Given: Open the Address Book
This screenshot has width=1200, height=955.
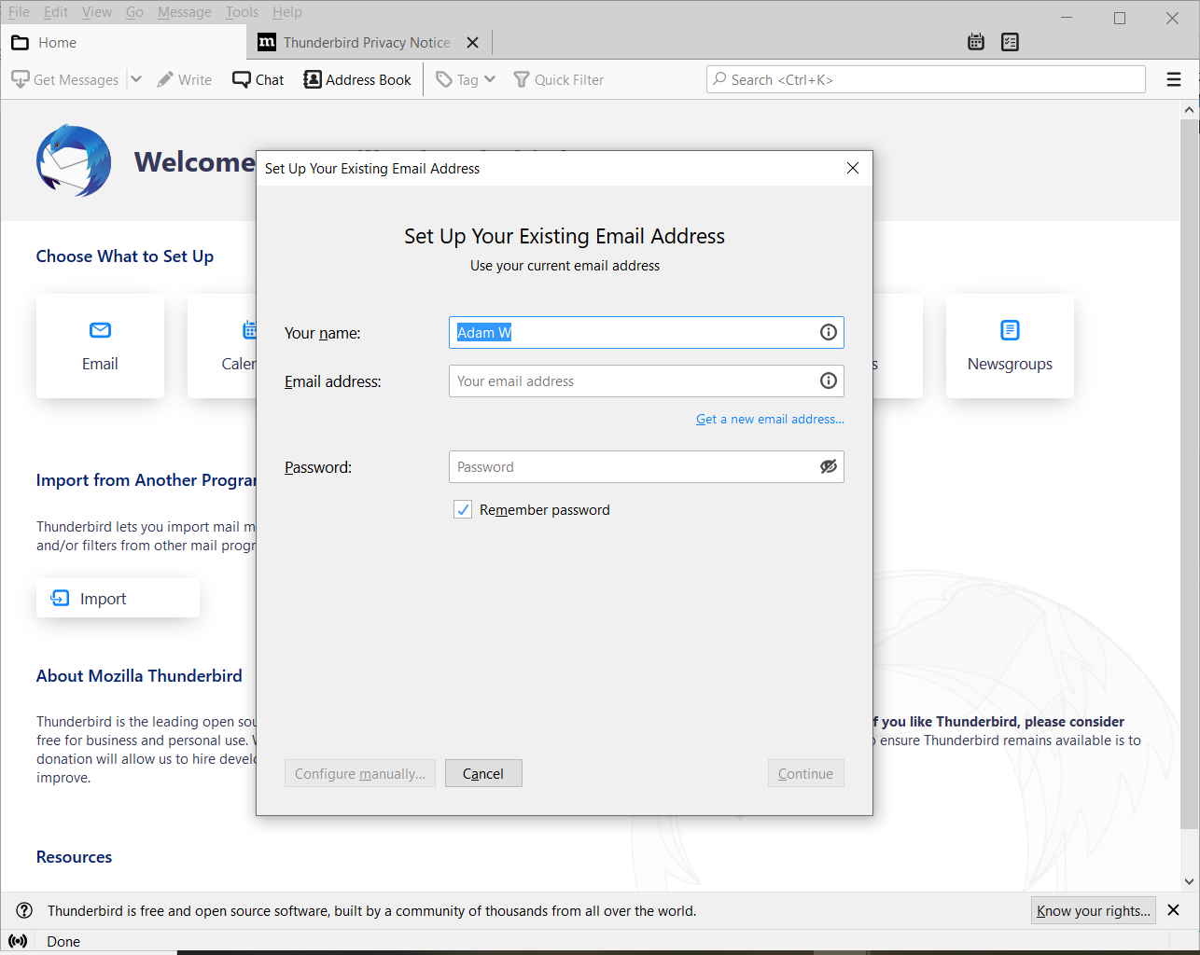Looking at the screenshot, I should [x=357, y=80].
